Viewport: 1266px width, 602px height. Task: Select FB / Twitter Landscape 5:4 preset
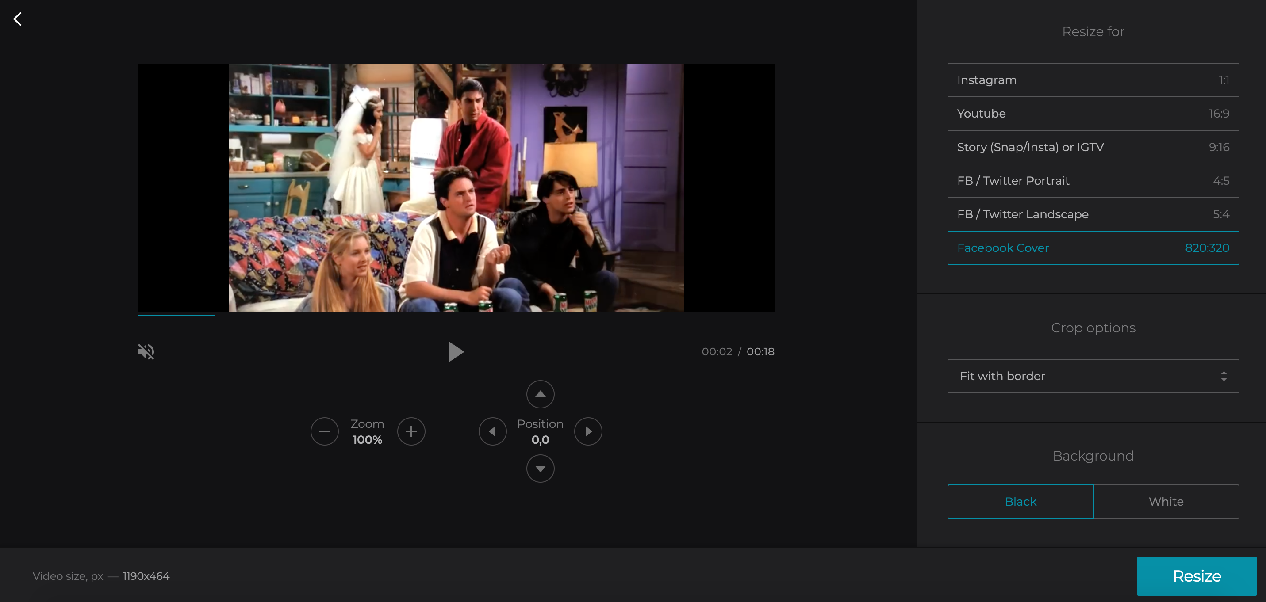[x=1093, y=214]
